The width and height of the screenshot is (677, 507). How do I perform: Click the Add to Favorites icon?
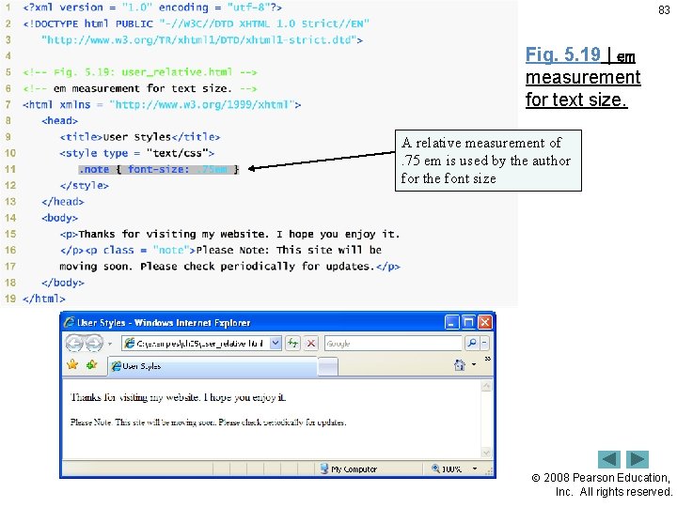coord(91,364)
